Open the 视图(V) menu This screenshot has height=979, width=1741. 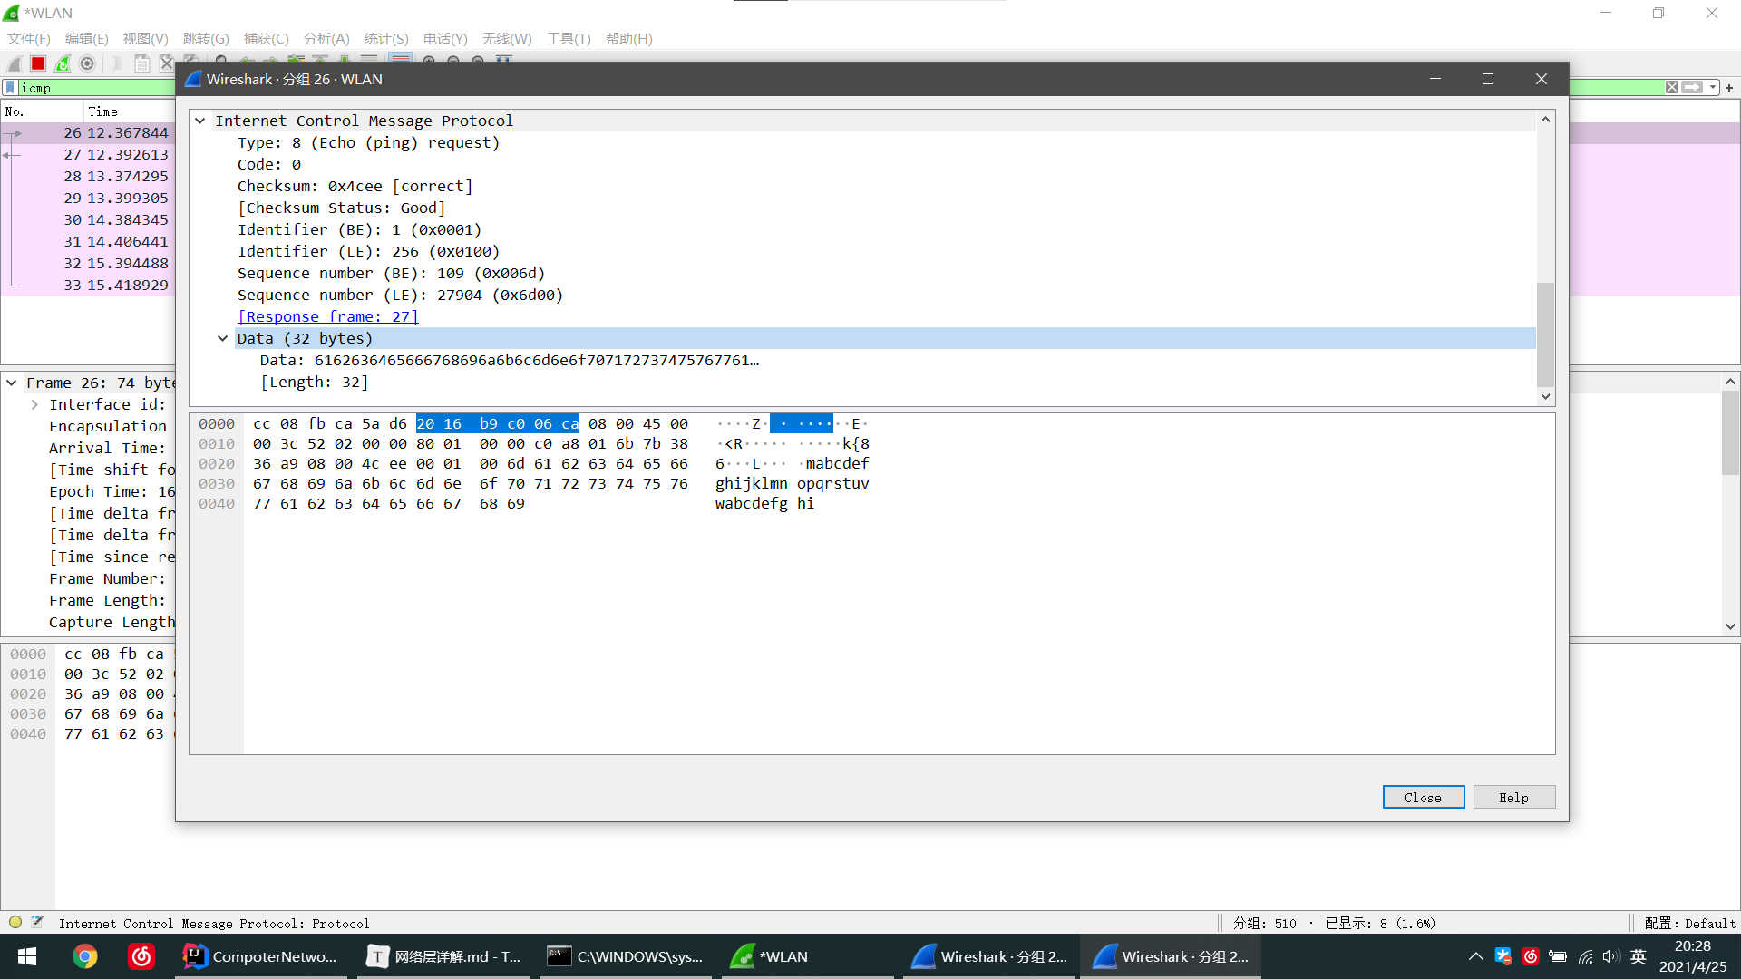coord(145,38)
